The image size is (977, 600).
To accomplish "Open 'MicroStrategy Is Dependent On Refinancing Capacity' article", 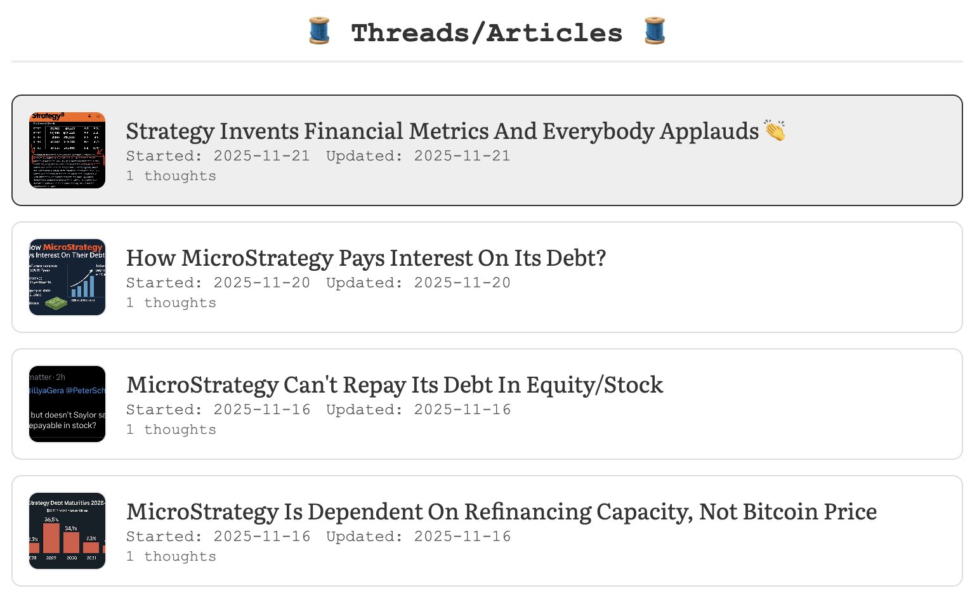I will tap(501, 512).
